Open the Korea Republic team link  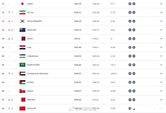coord(35,21)
